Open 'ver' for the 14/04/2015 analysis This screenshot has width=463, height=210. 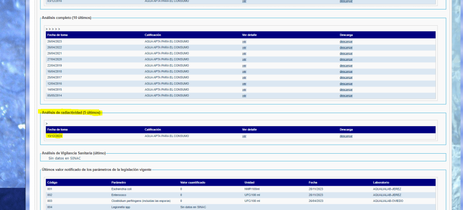[x=244, y=89]
